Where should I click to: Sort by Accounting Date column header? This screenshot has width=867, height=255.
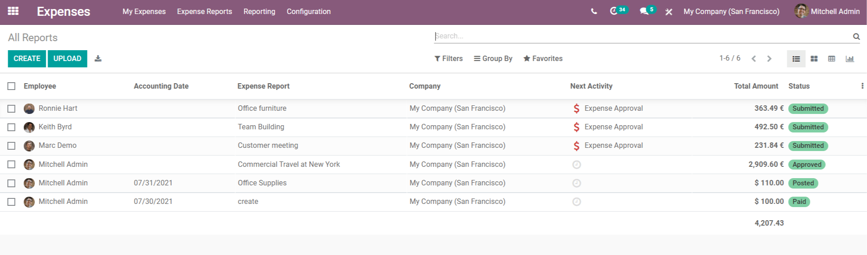coord(161,86)
